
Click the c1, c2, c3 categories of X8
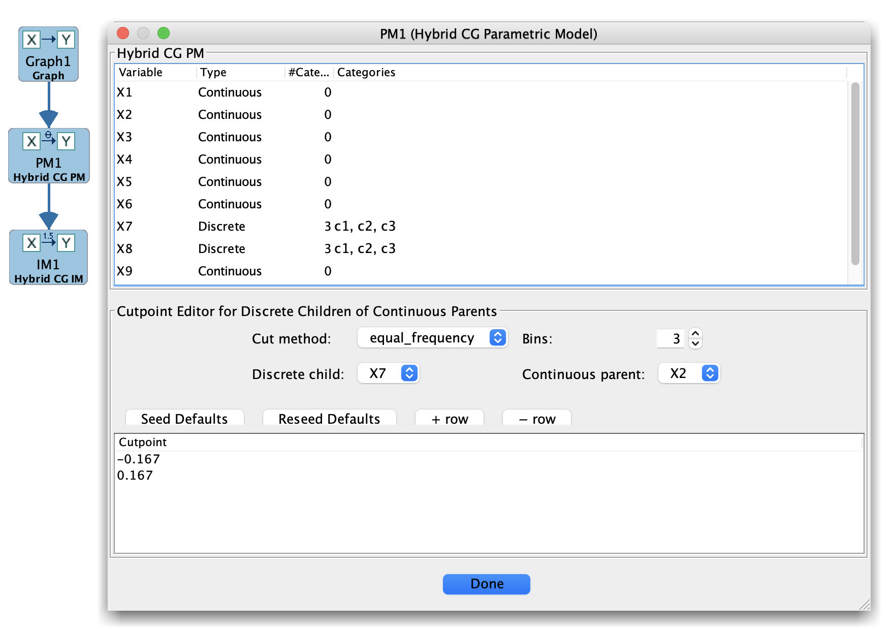(365, 248)
